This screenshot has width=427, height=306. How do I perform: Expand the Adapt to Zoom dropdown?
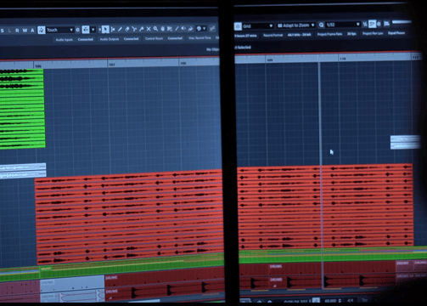pyautogui.click(x=295, y=25)
